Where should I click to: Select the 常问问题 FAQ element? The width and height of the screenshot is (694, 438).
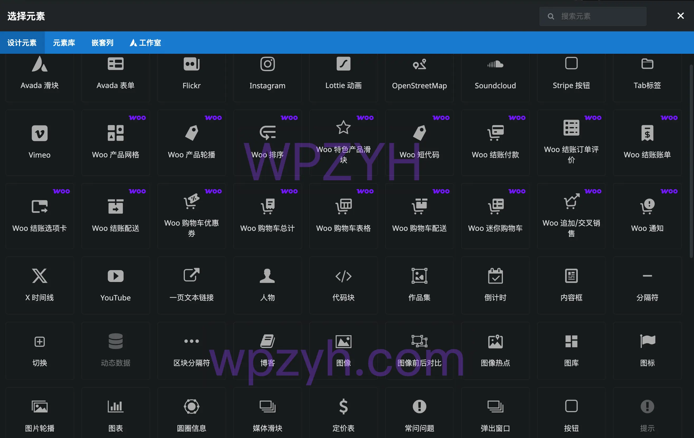click(419, 413)
